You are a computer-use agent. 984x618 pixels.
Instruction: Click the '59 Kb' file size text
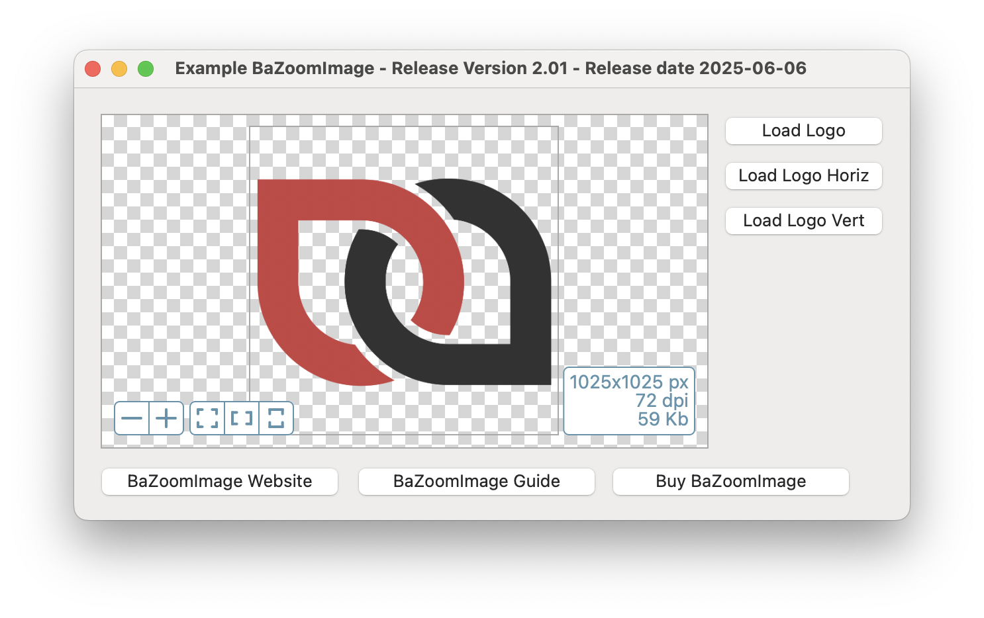pos(663,419)
